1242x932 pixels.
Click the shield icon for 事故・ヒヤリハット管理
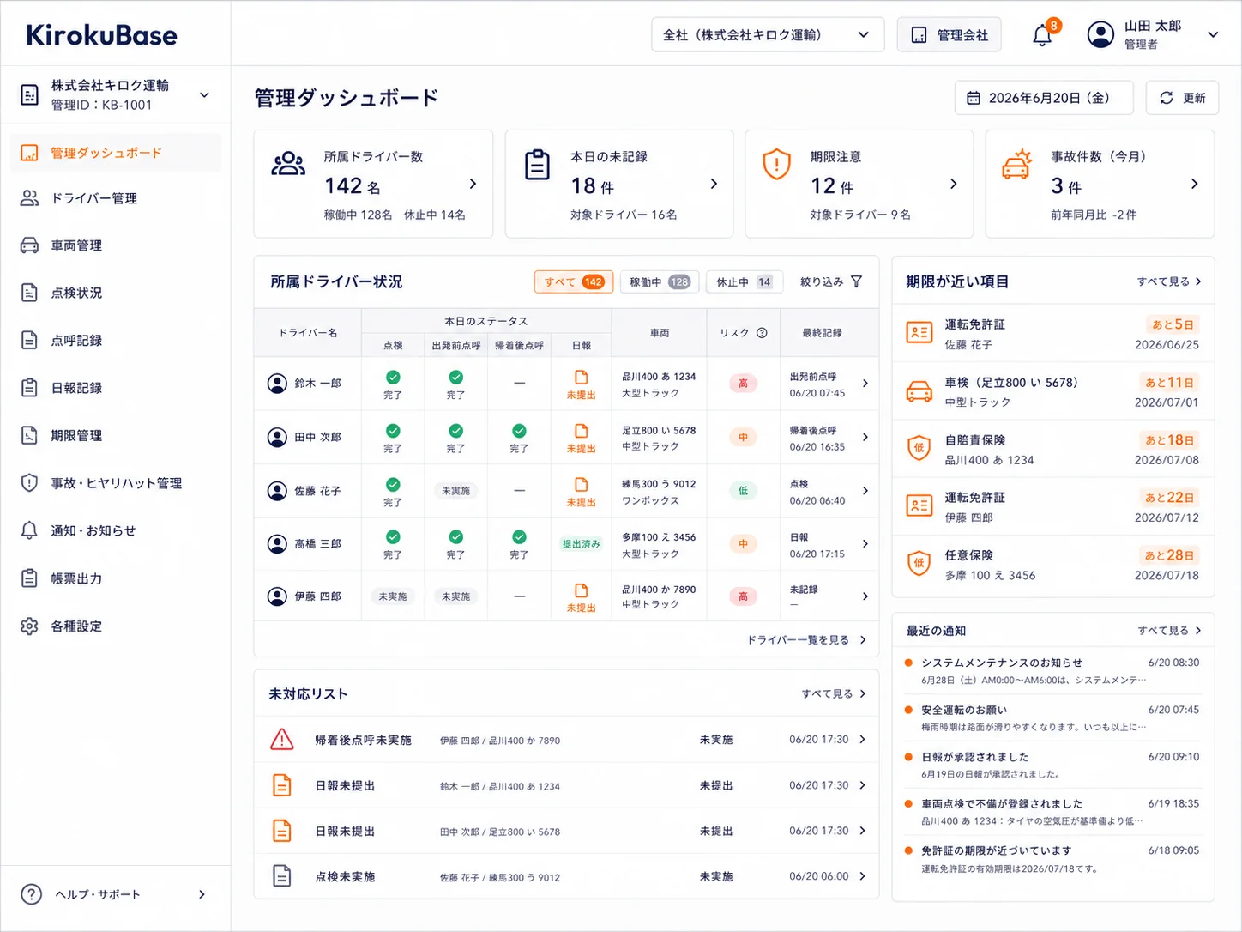click(x=29, y=483)
